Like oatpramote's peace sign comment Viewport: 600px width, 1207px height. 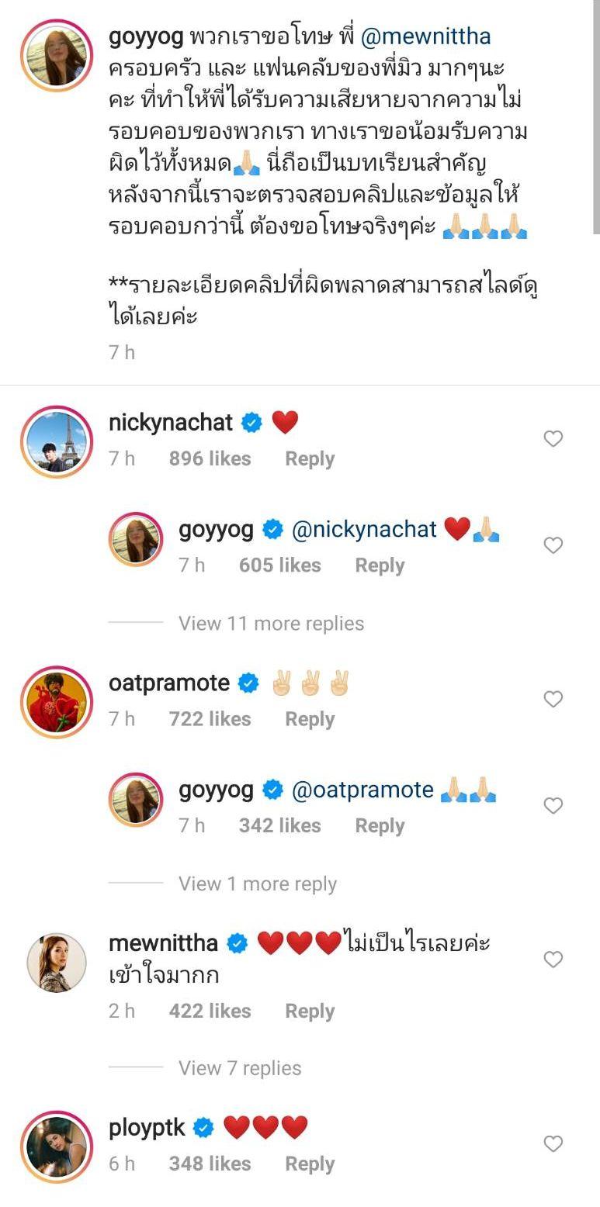553,700
